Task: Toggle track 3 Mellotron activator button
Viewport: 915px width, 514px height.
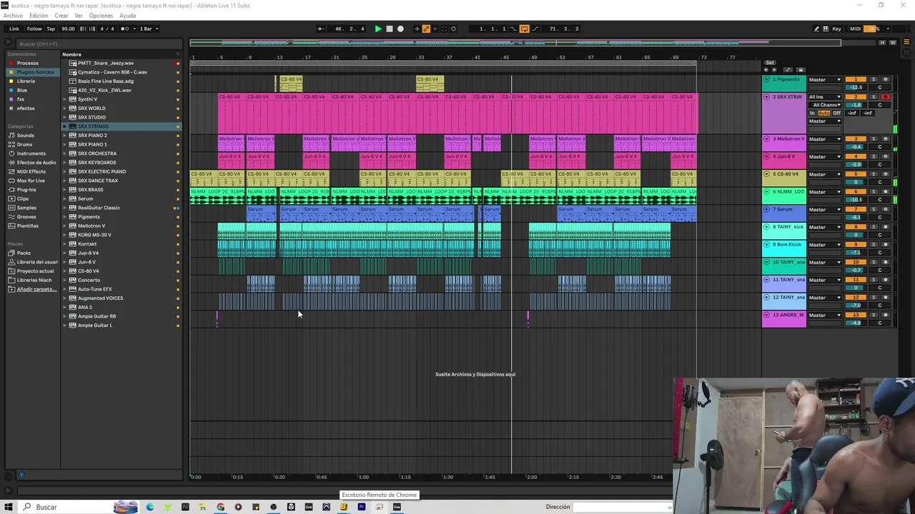Action: 856,139
